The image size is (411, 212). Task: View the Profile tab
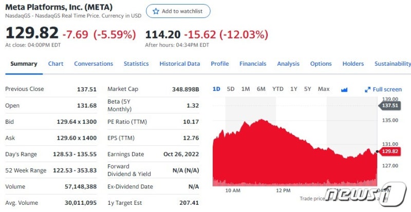click(x=219, y=64)
